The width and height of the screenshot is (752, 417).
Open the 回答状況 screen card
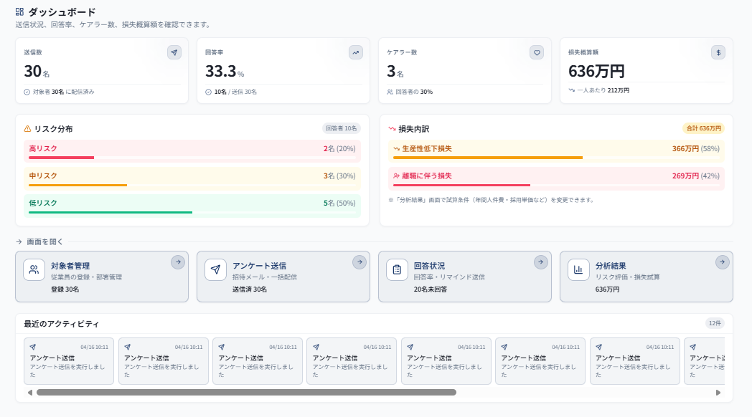(x=464, y=277)
